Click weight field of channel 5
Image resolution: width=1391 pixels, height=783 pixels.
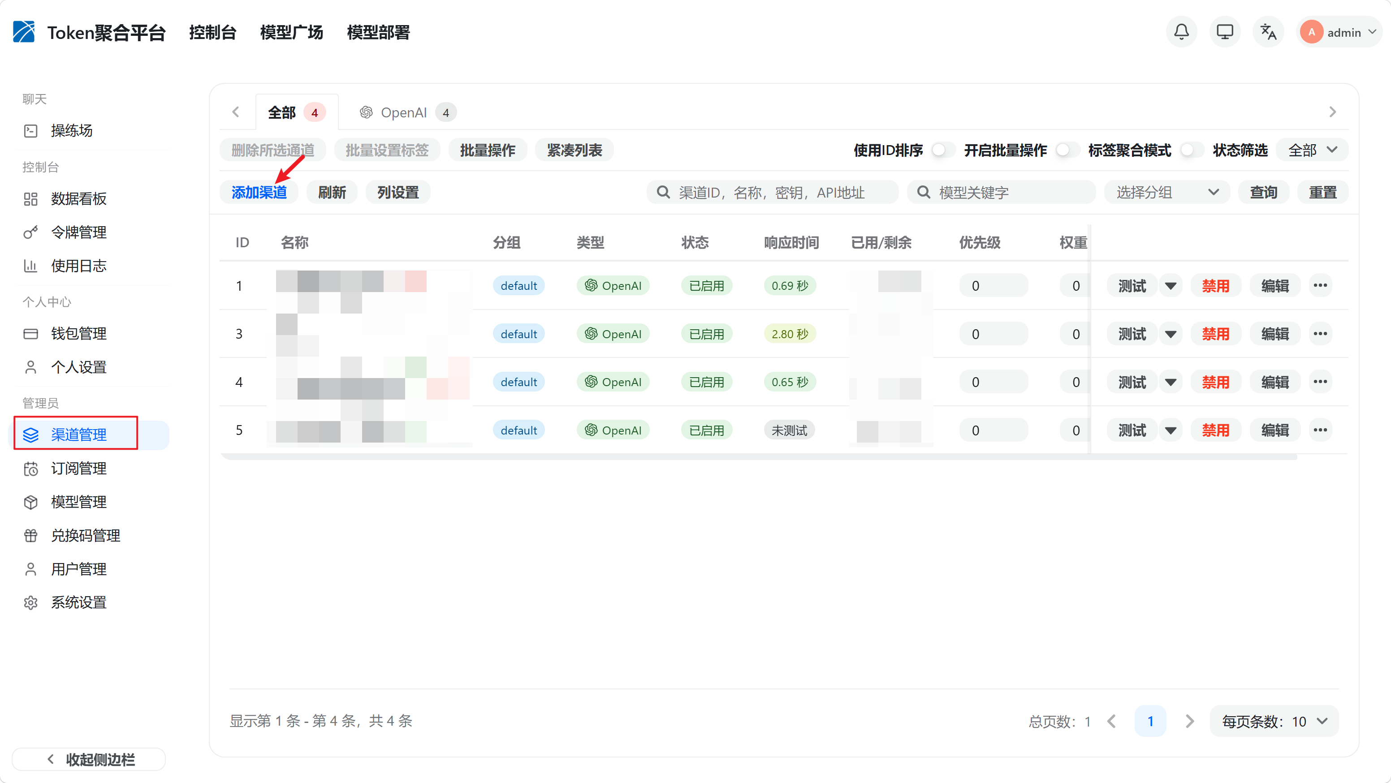click(x=1075, y=430)
